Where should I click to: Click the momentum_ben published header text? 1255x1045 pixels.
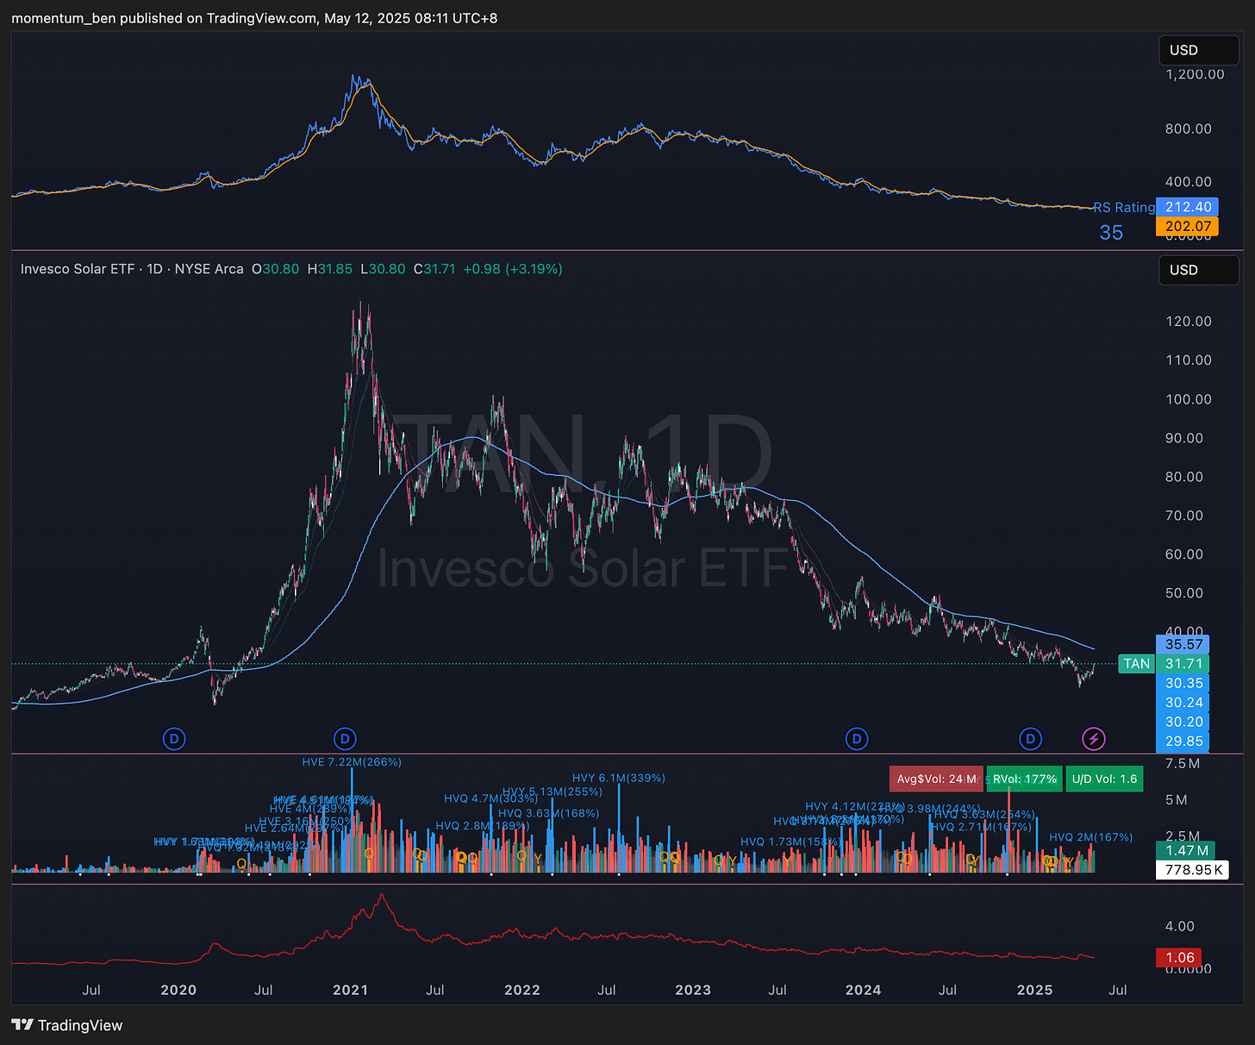[254, 18]
